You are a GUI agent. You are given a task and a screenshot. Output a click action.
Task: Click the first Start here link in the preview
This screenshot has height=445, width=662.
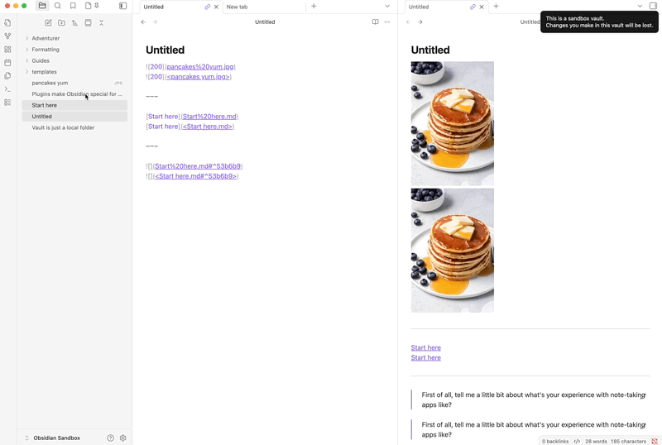[425, 347]
